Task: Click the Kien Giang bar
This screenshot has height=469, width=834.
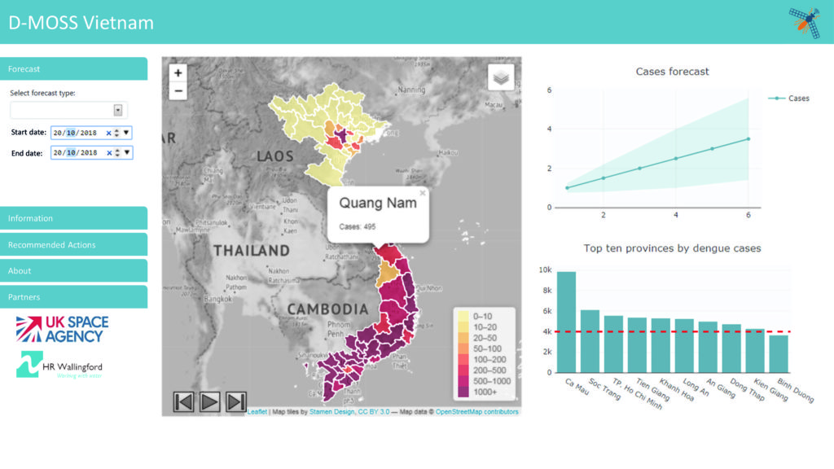Action: [755, 350]
